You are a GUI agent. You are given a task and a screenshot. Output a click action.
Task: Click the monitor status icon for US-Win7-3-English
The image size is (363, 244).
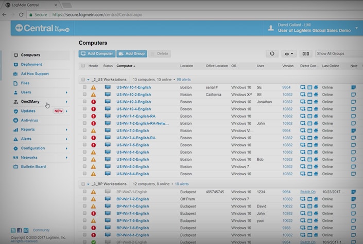(108, 130)
